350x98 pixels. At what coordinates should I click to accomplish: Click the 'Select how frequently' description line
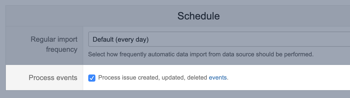coord(201,54)
